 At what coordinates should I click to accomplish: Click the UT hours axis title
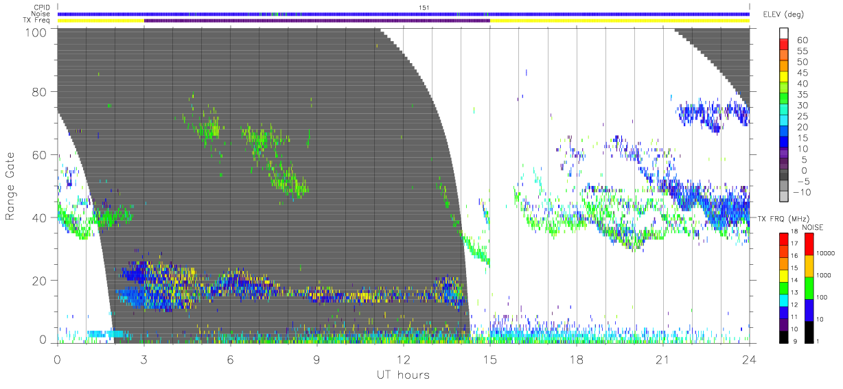pos(402,375)
